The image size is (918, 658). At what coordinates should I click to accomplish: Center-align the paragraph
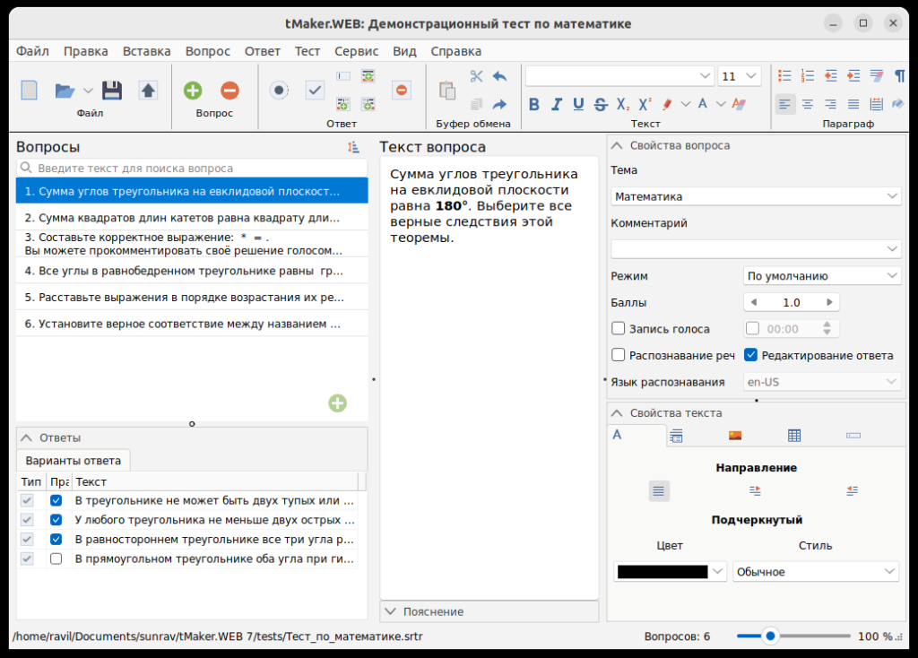click(808, 104)
